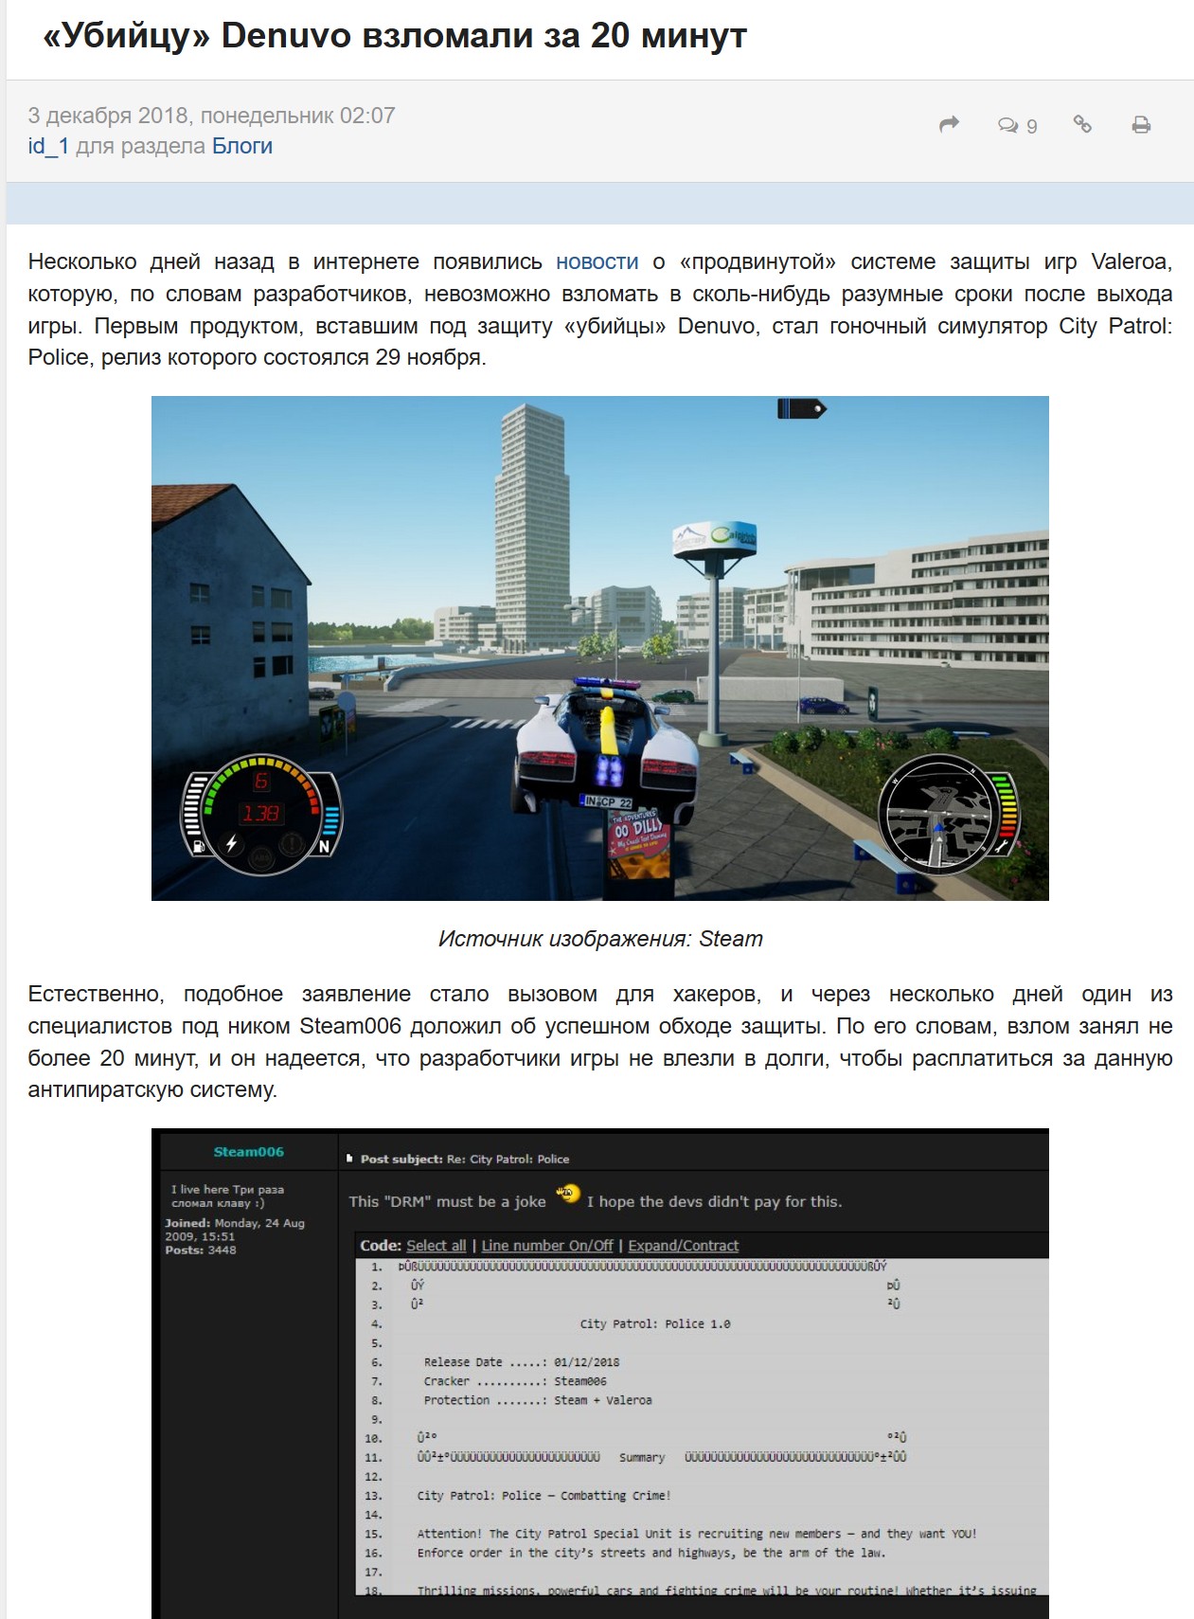Screen dimensions: 1194x1619
Task: Open the comments icon showing 9
Action: point(1017,125)
